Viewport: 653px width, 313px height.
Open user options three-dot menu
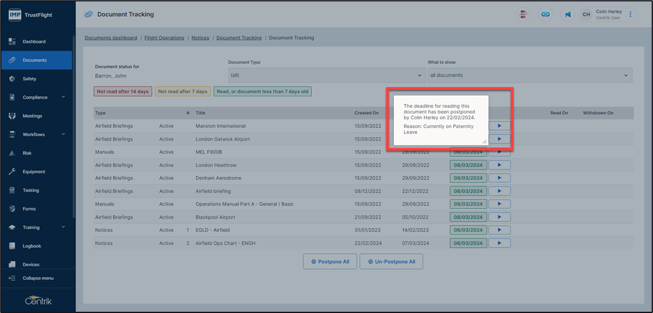[631, 14]
